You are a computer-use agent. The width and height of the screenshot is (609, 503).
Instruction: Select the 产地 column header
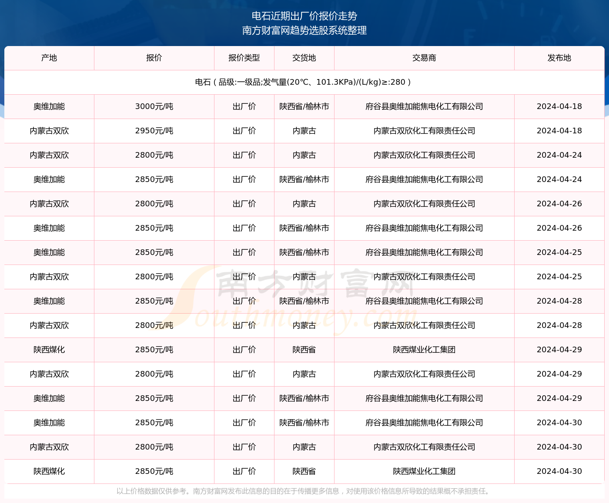click(x=49, y=58)
